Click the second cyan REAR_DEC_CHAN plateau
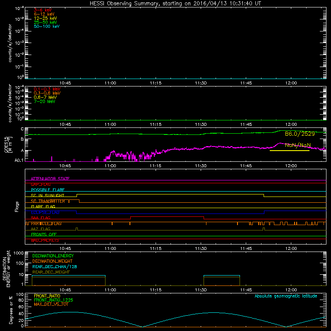Viewport: 331px width, 331px height. click(x=222, y=276)
